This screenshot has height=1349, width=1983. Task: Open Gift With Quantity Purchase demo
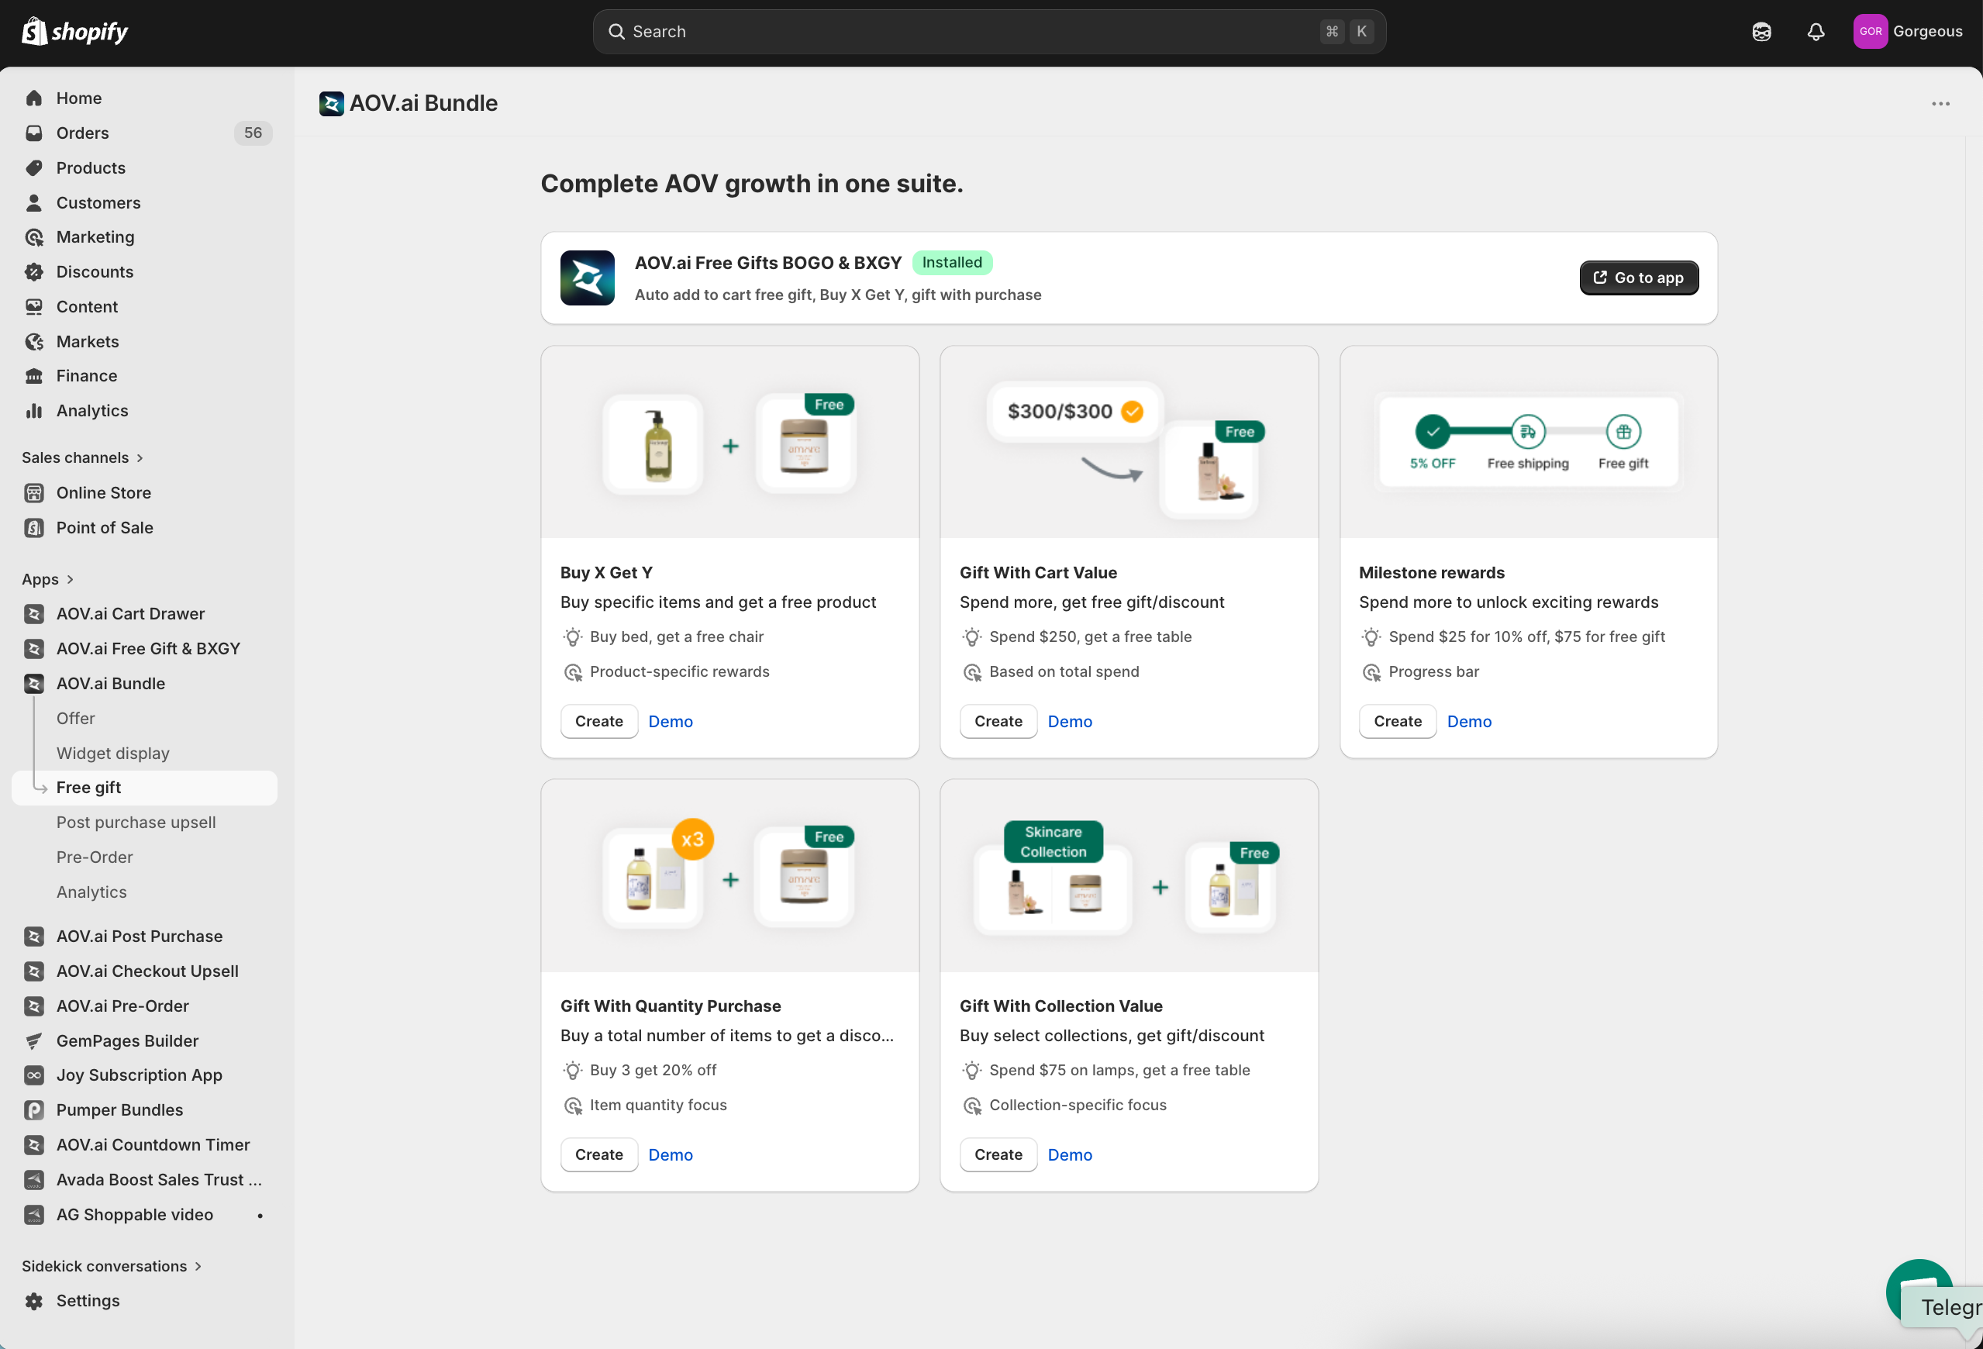(671, 1155)
